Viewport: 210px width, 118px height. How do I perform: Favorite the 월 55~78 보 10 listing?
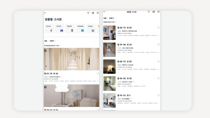[x=98, y=73]
